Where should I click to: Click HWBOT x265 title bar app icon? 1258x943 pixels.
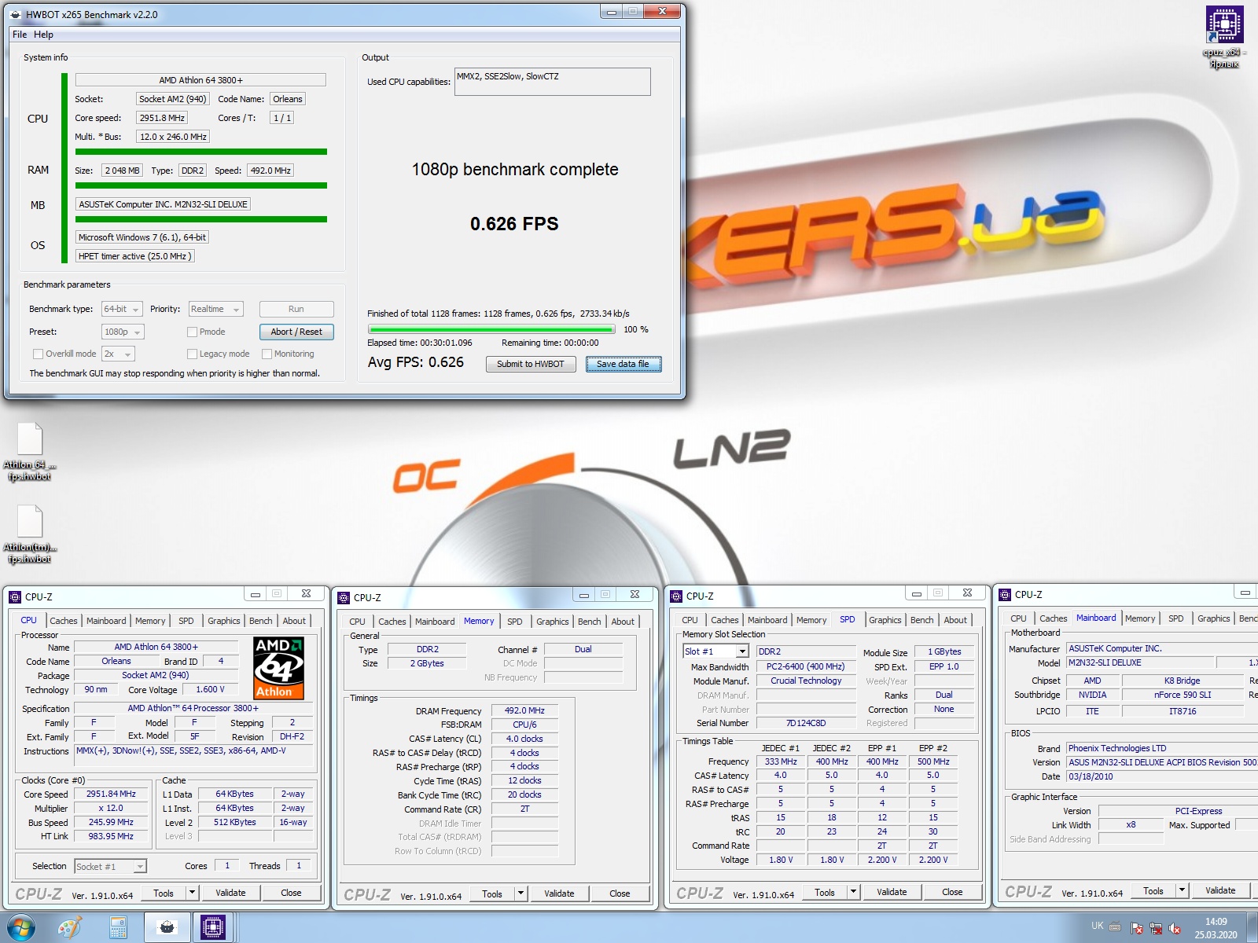(x=16, y=14)
